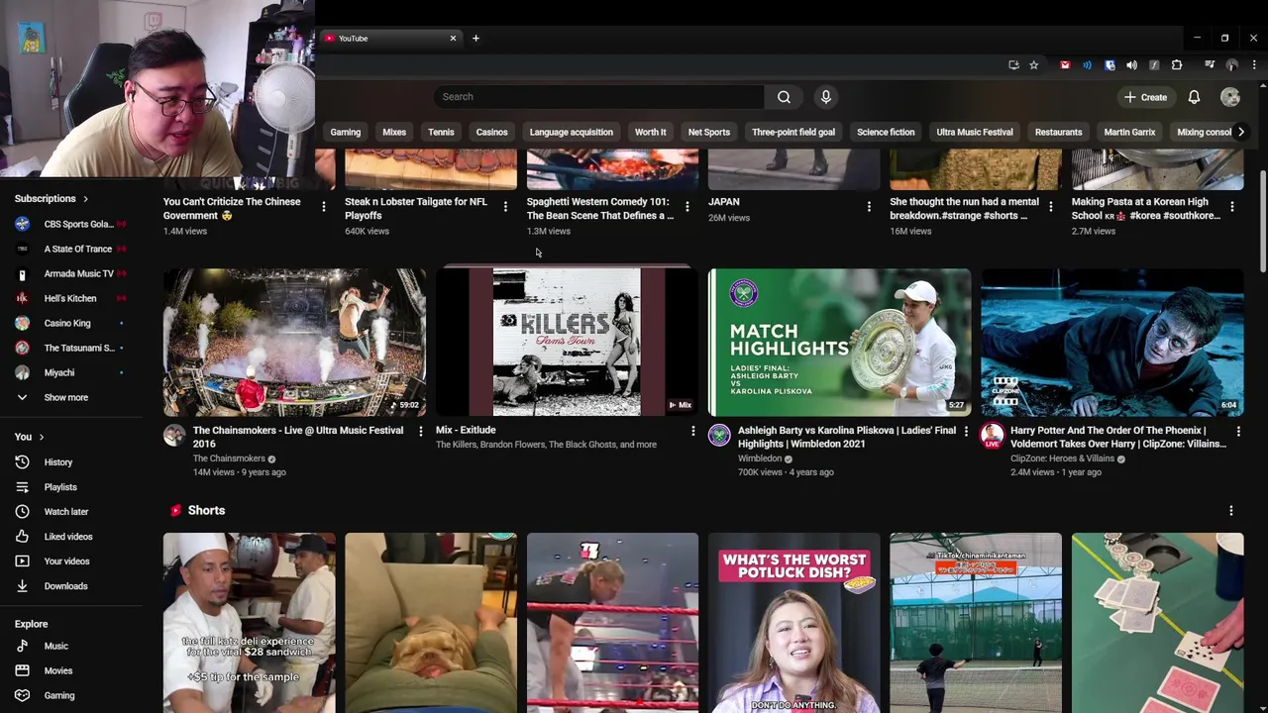Open 'Making Pasta at a Korean High School' title

[x=1146, y=208]
